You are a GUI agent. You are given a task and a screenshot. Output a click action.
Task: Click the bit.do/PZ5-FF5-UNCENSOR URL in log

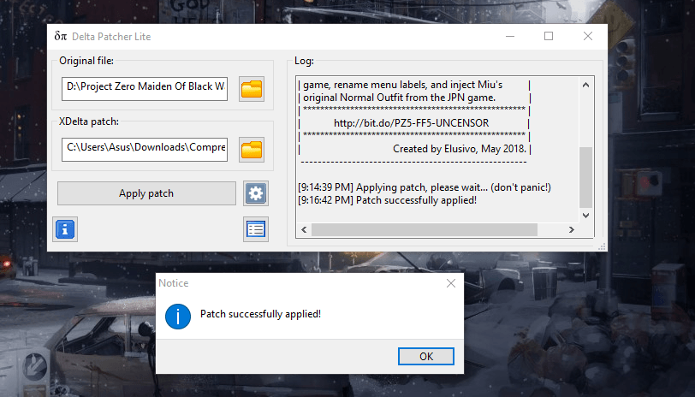[411, 123]
